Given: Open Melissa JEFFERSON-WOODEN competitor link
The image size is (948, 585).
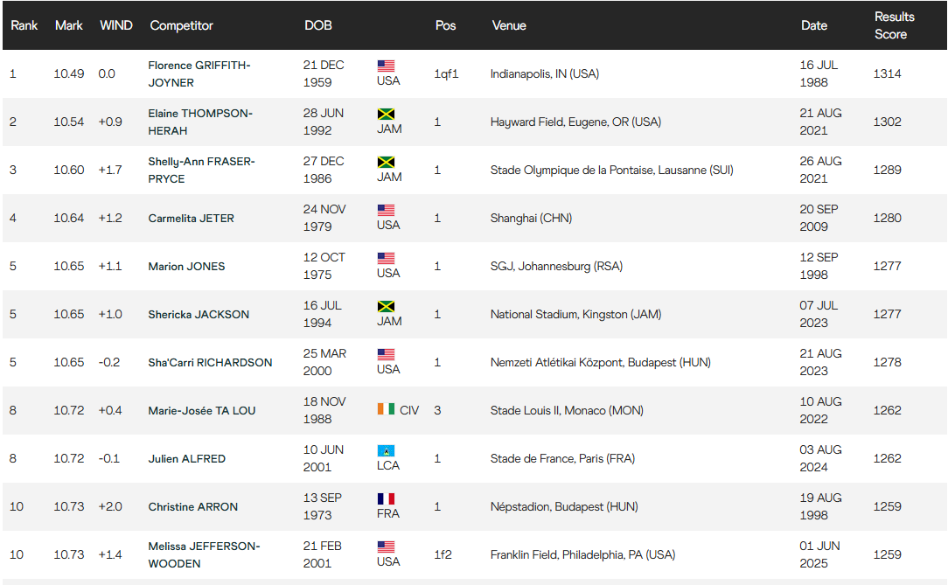Looking at the screenshot, I should pos(204,554).
